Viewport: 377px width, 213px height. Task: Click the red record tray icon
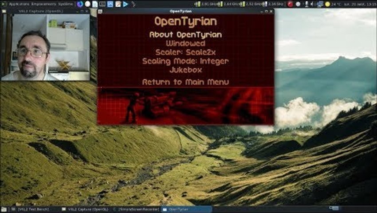click(290, 4)
